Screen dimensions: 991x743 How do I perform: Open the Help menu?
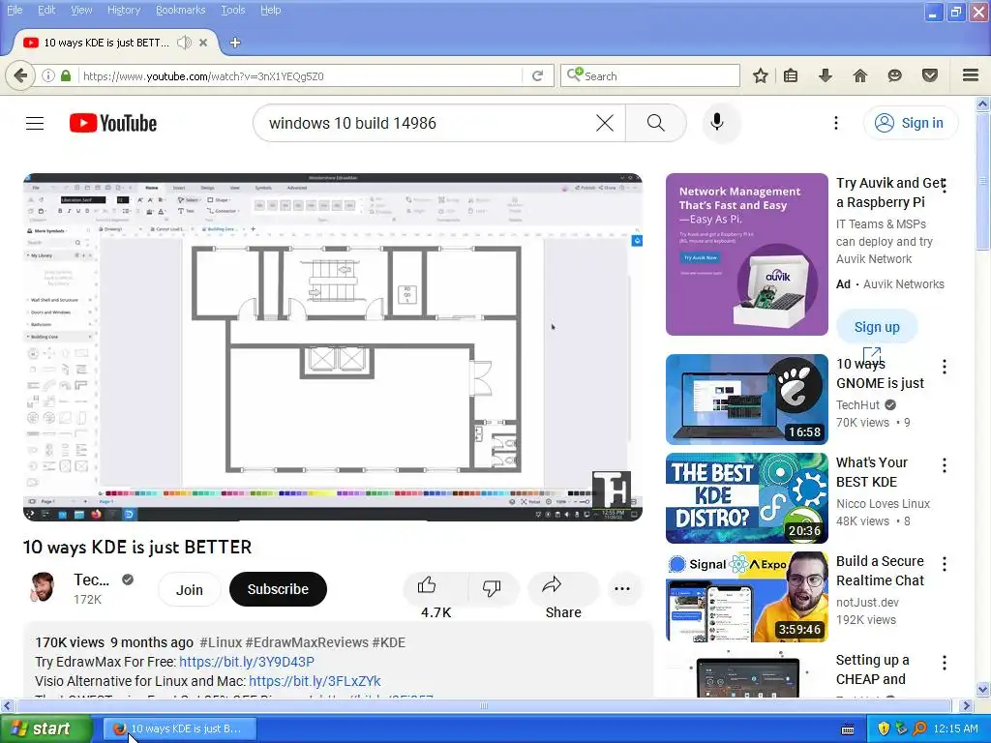tap(271, 10)
